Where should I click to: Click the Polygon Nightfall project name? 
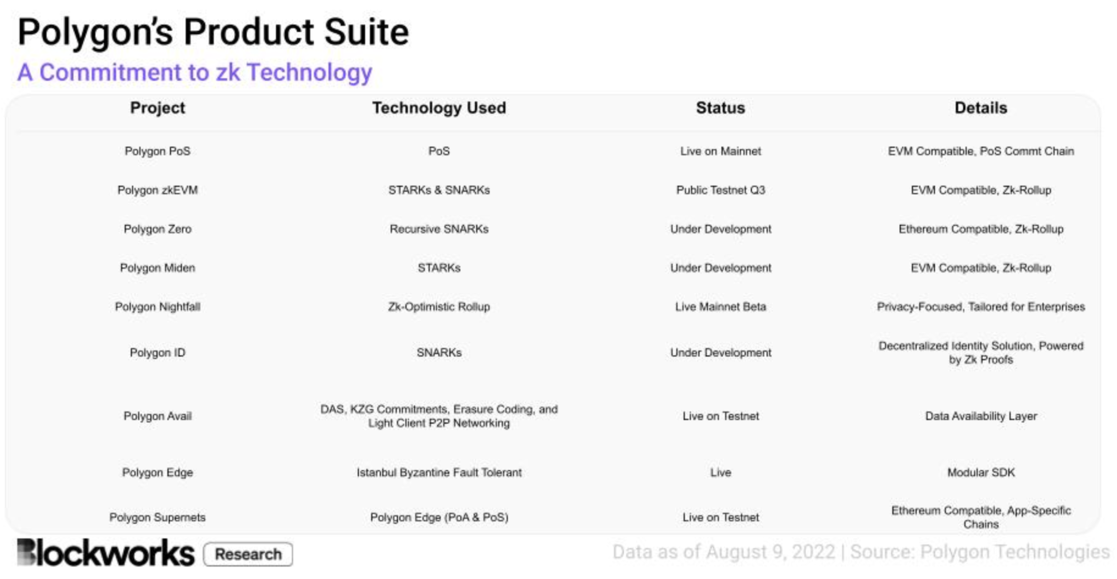coord(157,307)
